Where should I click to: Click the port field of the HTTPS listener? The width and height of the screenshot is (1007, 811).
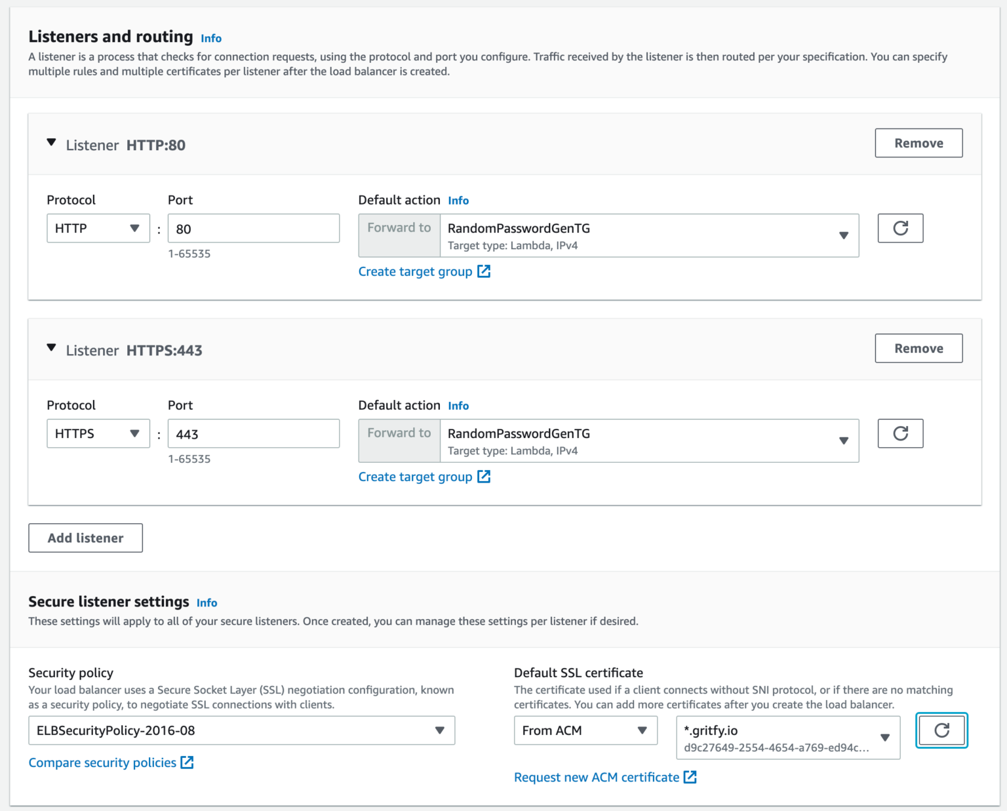click(x=254, y=433)
